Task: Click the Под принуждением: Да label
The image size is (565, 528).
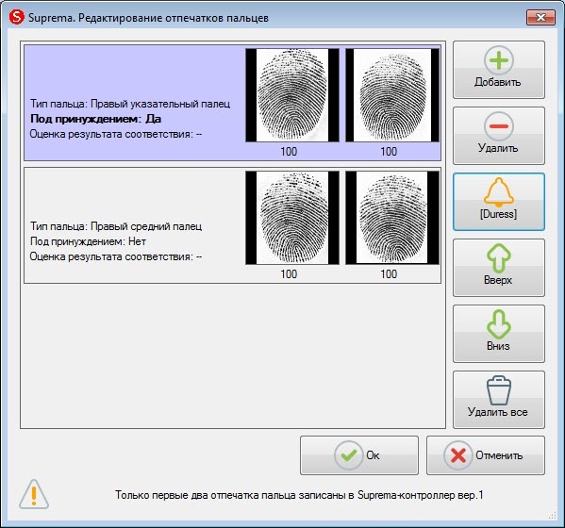Action: pyautogui.click(x=95, y=119)
